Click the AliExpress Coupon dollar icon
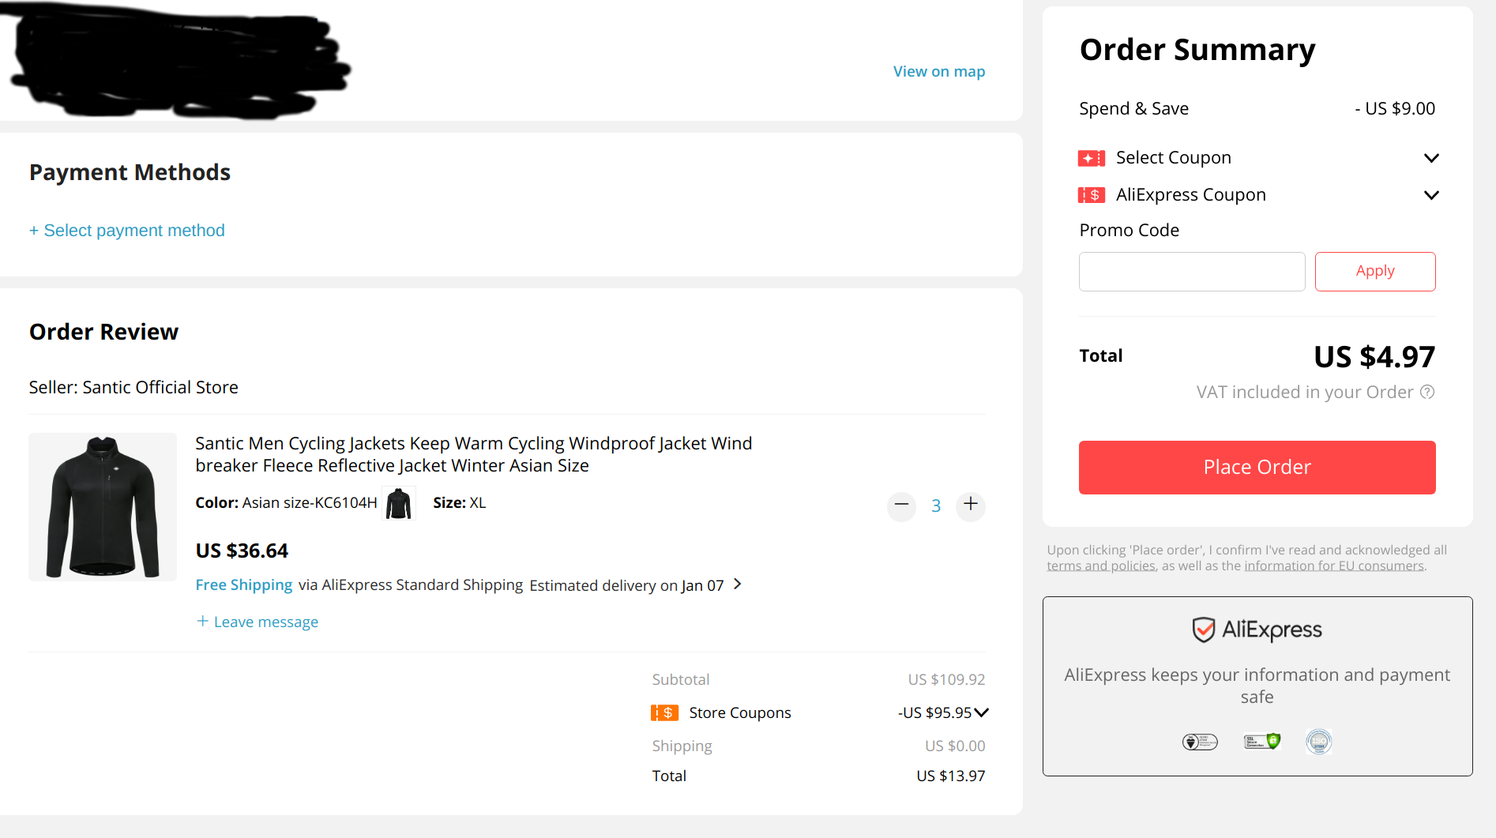This screenshot has width=1496, height=838. click(1091, 195)
